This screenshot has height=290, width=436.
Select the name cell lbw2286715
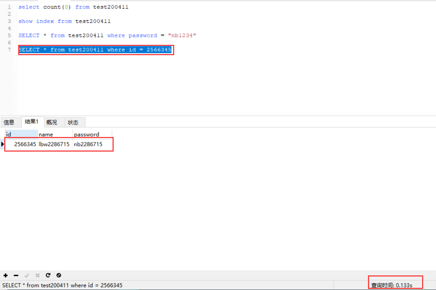(55, 144)
